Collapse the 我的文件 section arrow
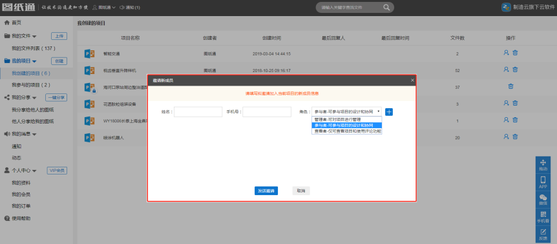The image size is (557, 244). coord(34,37)
